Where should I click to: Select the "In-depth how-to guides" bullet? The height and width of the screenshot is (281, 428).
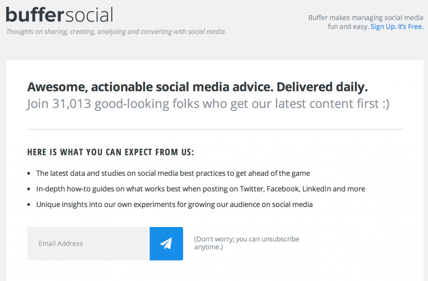200,189
